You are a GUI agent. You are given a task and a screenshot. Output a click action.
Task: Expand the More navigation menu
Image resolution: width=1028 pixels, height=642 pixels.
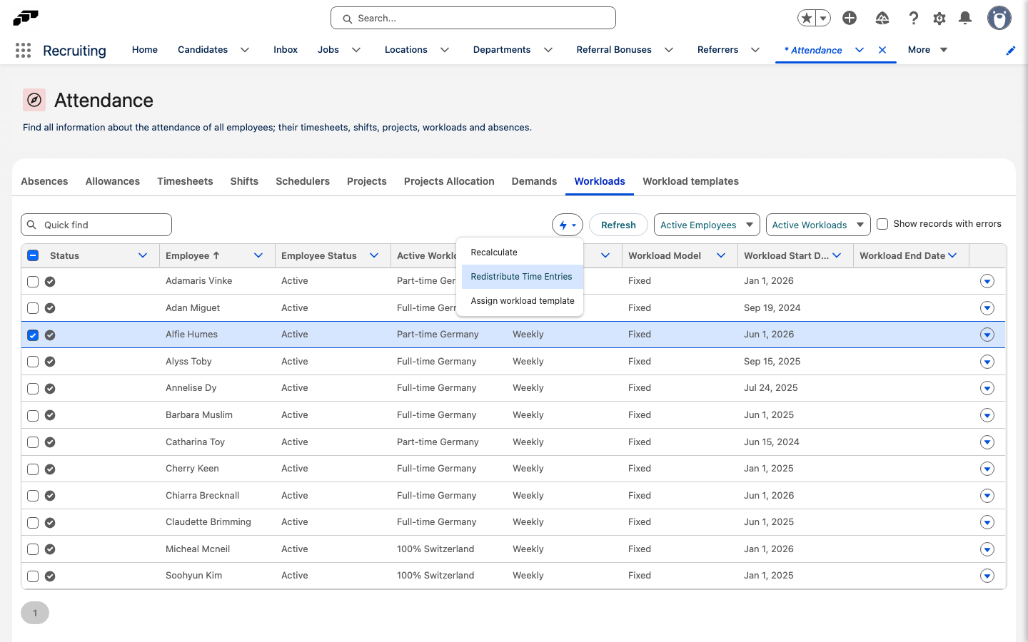927,50
